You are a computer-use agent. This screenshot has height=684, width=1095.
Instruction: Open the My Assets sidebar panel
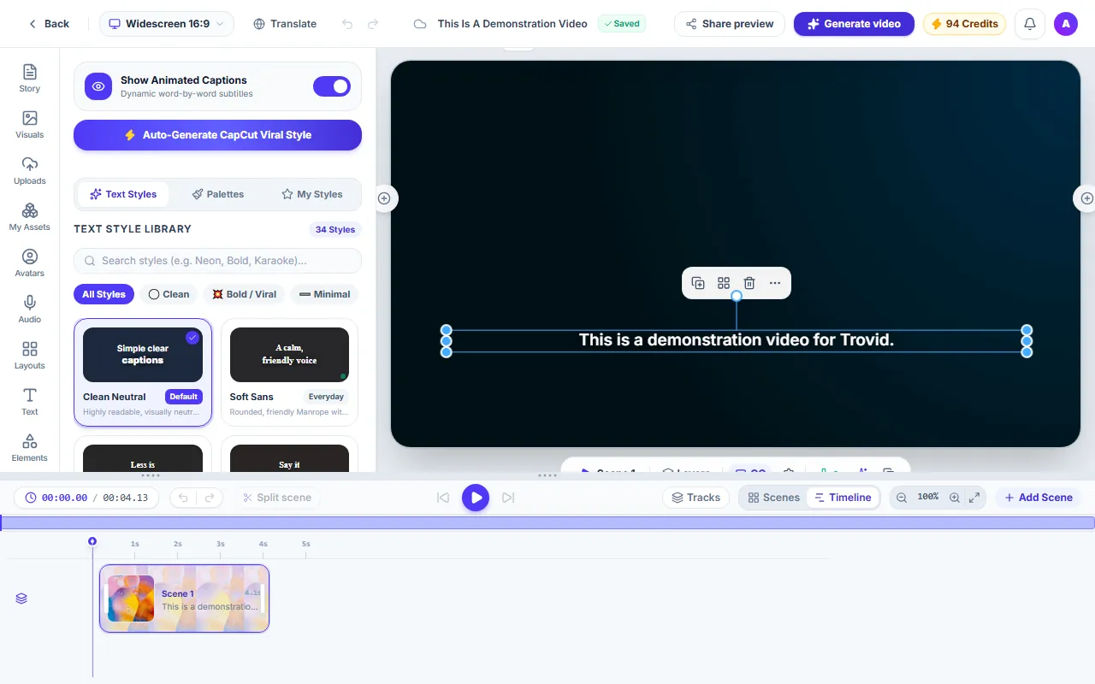[x=30, y=216]
